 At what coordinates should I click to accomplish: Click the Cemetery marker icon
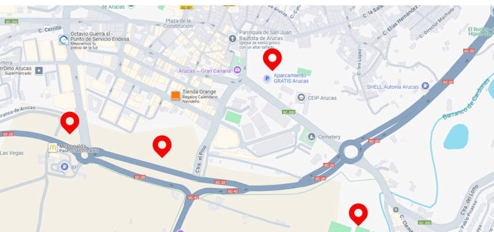pos(312,137)
